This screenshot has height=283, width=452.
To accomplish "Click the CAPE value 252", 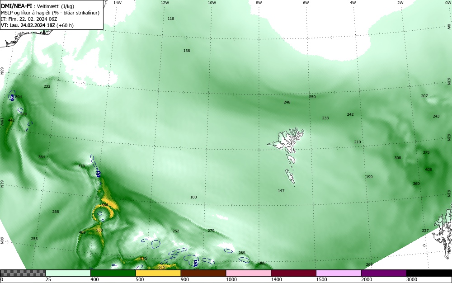I will click(x=175, y=231).
